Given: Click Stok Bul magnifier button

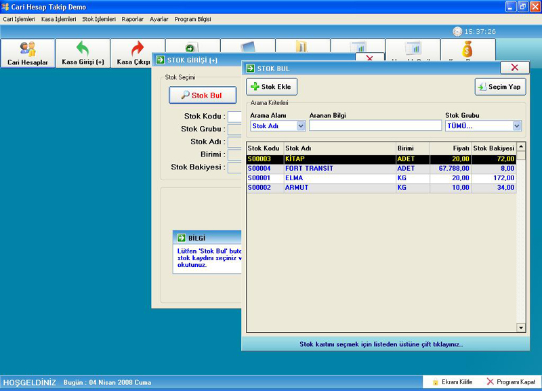Looking at the screenshot, I should [x=202, y=96].
